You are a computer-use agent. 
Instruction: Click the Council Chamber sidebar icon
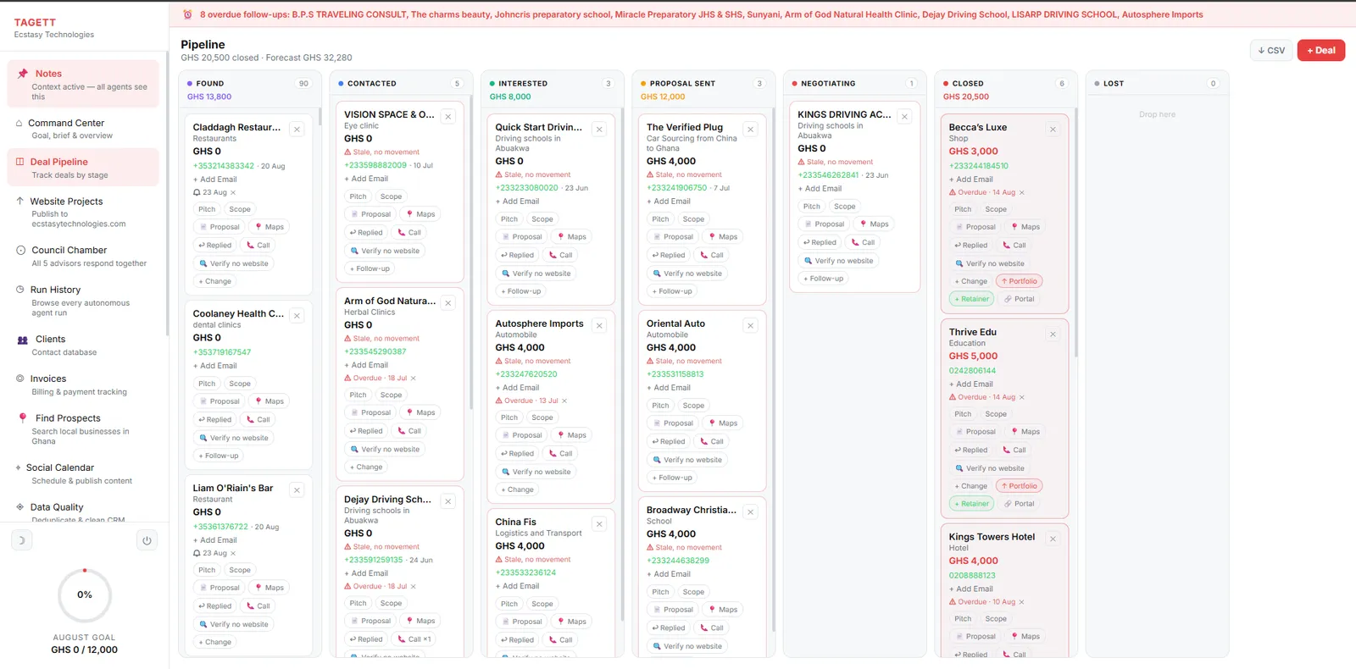pyautogui.click(x=20, y=250)
